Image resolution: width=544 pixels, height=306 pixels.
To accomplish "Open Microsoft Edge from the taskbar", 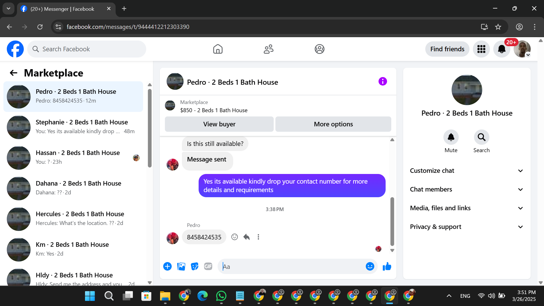I will tap(202, 296).
